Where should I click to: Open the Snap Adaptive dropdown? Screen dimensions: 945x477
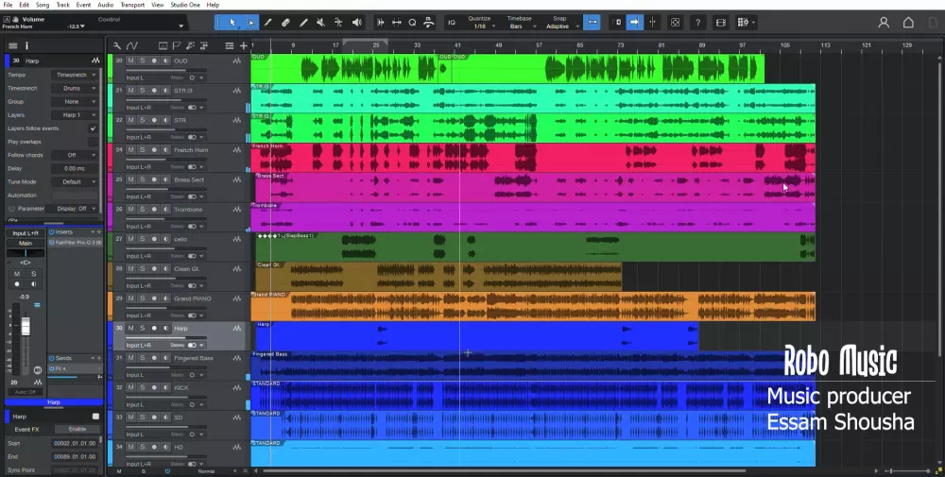[x=560, y=23]
